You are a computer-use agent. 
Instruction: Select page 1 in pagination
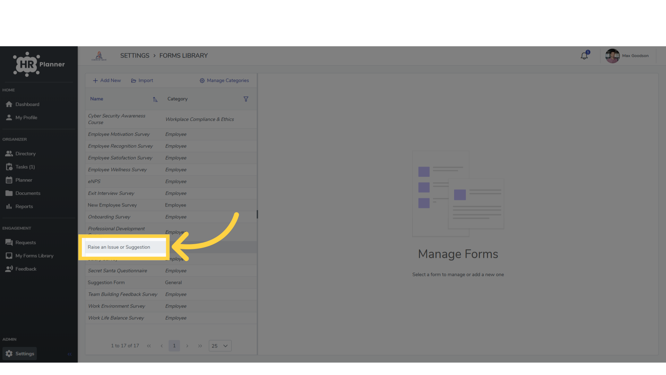174,346
